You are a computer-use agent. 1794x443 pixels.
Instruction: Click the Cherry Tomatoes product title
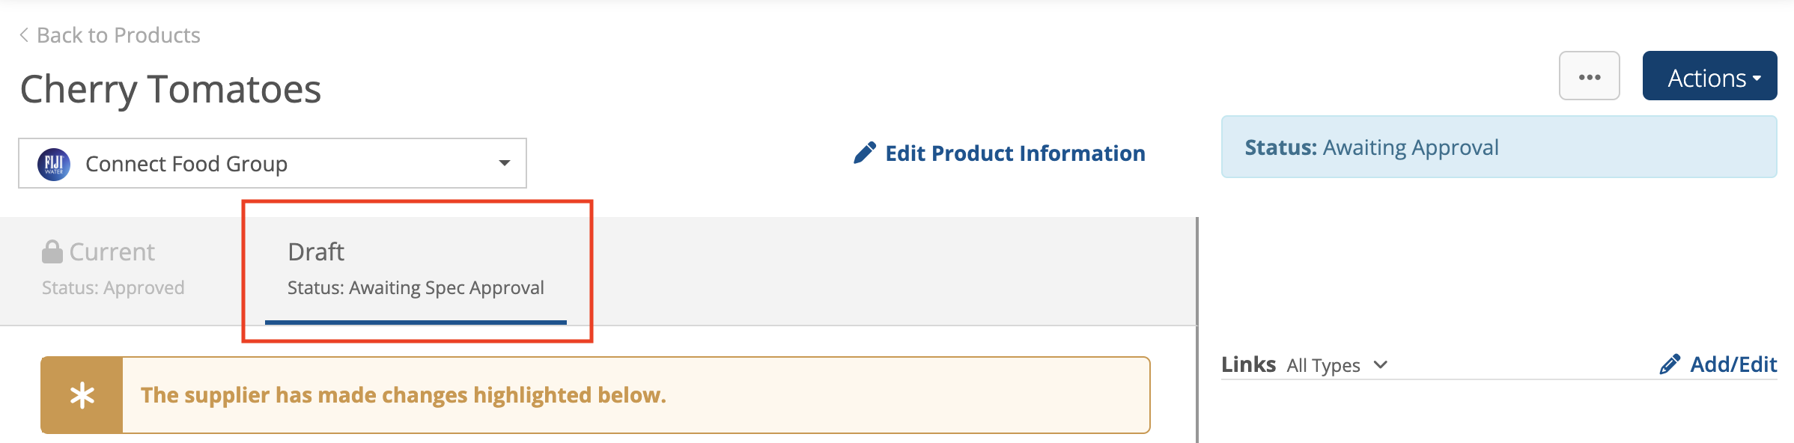point(171,89)
